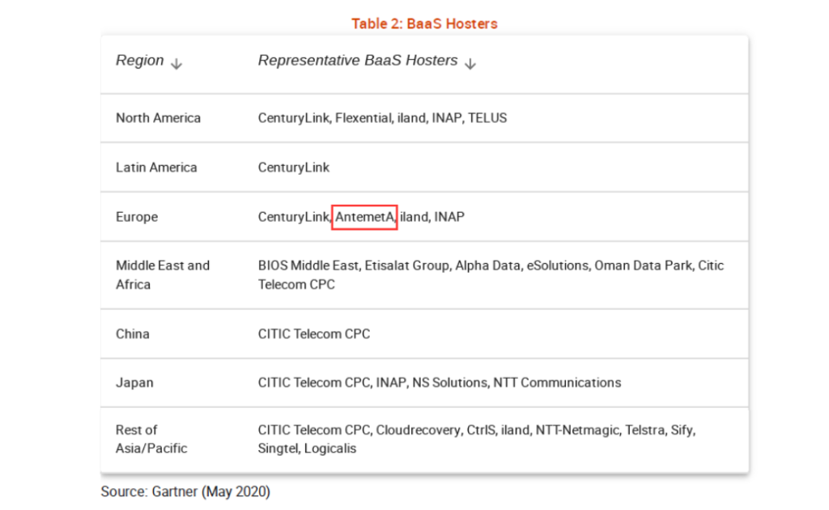
Task: Click the highlighted AntemetA entry
Action: point(364,217)
